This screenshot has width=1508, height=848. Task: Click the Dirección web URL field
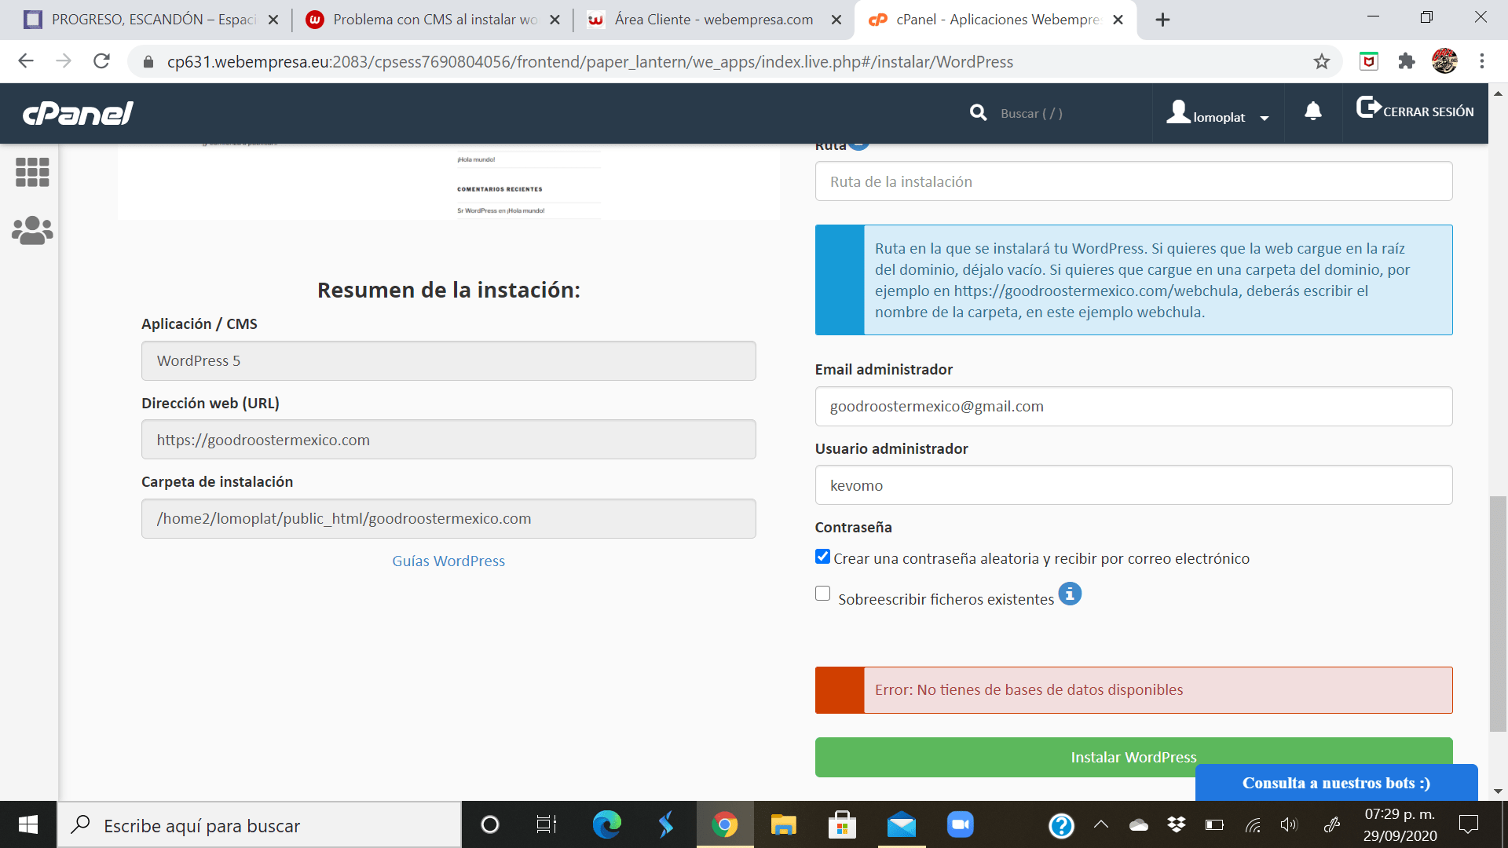(448, 440)
